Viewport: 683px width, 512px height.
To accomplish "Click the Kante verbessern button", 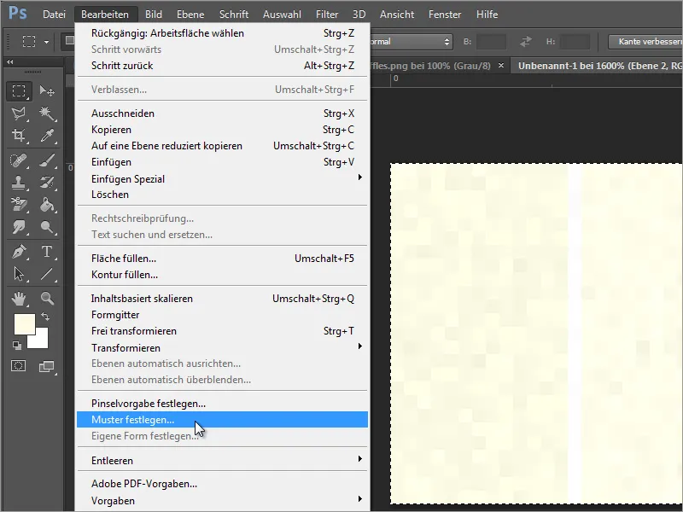I will tap(646, 41).
